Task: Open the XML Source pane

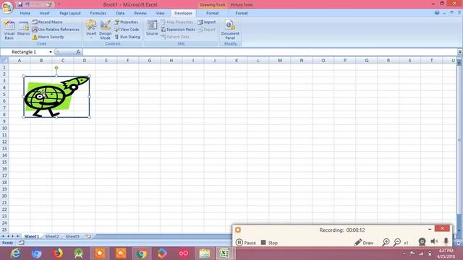Action: point(152,28)
